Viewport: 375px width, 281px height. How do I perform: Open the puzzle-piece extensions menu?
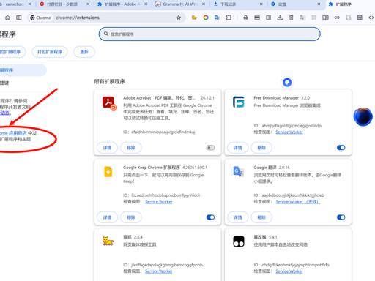click(x=229, y=18)
